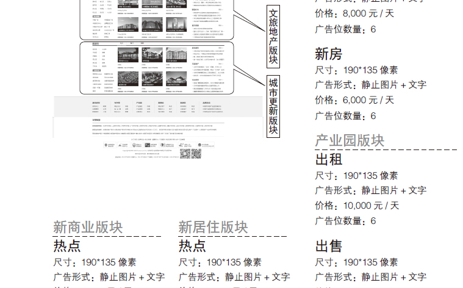This screenshot has width=463, height=288.
Task: Click the last certification badge in footer row
Action: pos(205,146)
